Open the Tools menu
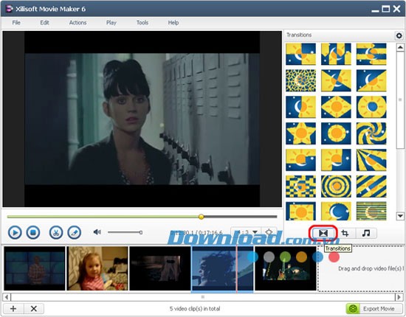The width and height of the screenshot is (406, 317). pos(142,23)
